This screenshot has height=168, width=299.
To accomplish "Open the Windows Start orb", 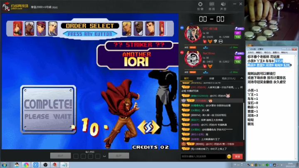I will pos(4,165).
